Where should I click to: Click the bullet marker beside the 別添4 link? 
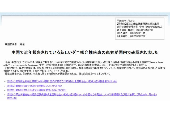click(5, 94)
